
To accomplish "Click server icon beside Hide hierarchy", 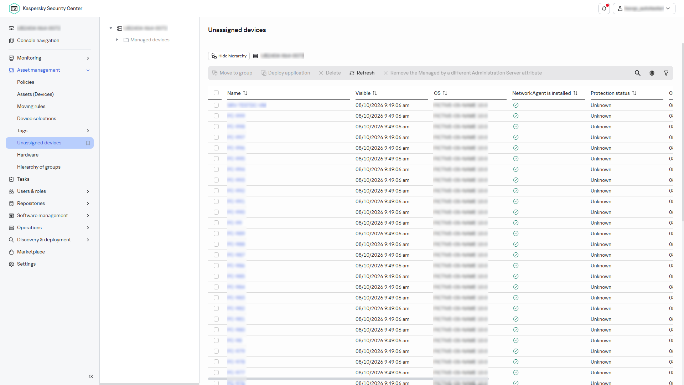I will tap(255, 56).
